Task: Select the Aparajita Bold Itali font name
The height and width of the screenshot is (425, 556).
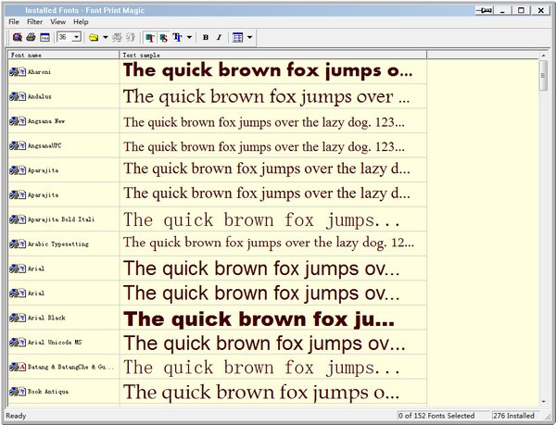Action: tap(61, 219)
